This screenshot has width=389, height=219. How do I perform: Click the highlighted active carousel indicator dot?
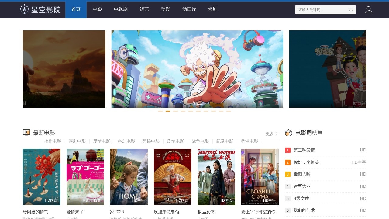168,111
